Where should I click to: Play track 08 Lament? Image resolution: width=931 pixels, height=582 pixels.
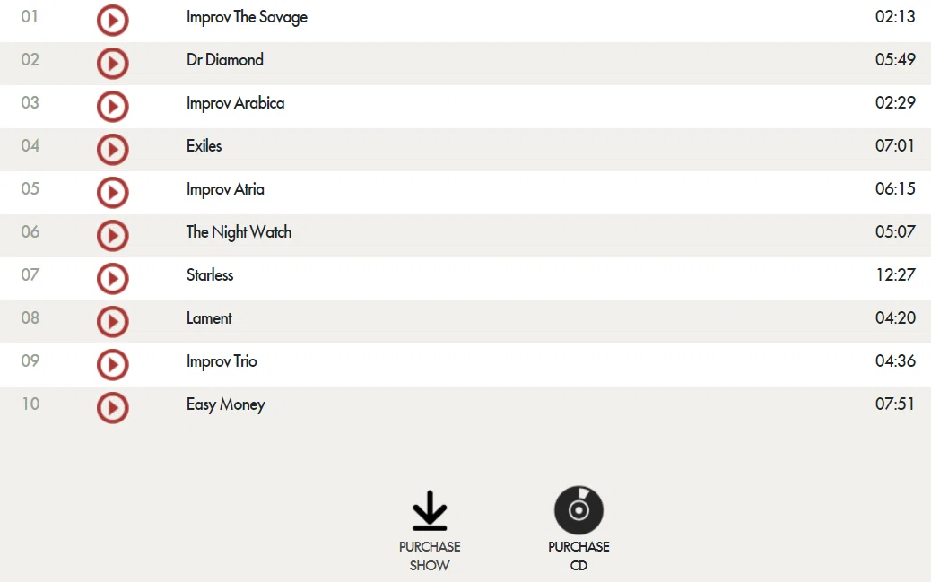(x=113, y=322)
